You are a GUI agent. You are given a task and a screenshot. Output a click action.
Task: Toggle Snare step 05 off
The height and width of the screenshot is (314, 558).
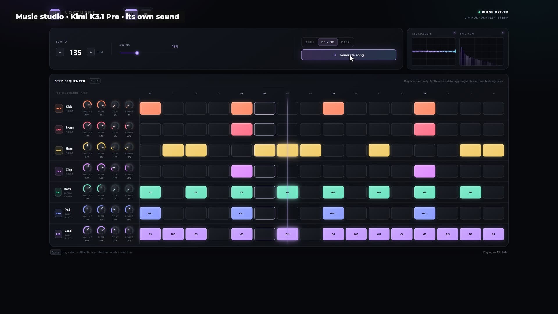(x=242, y=129)
